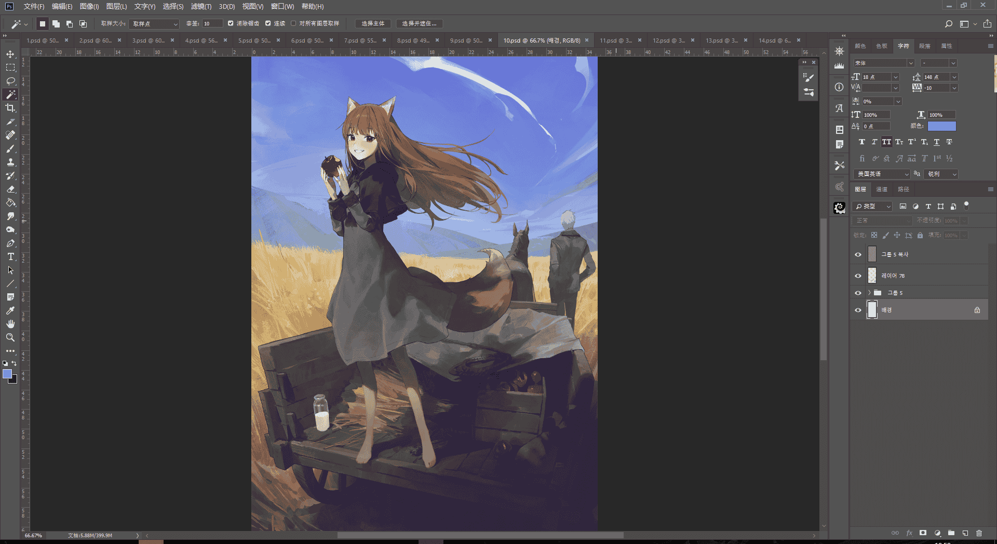Select the Rectangular Marquee tool
This screenshot has width=997, height=544.
10,67
